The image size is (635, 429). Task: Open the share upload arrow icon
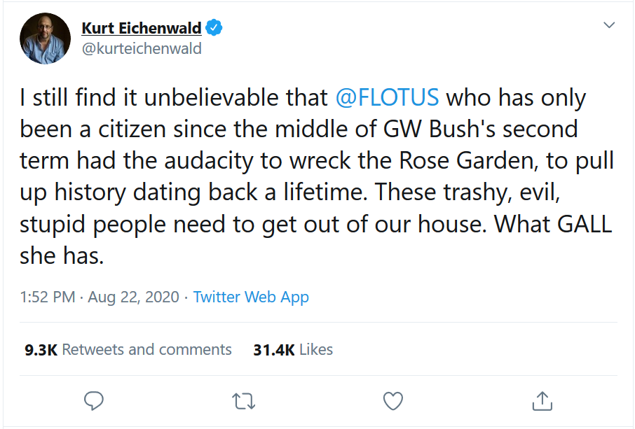tap(542, 401)
